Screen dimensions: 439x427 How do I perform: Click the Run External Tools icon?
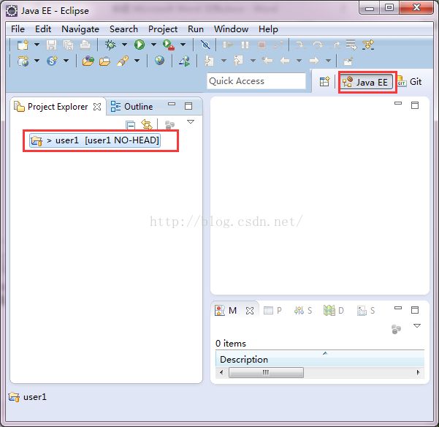point(169,45)
